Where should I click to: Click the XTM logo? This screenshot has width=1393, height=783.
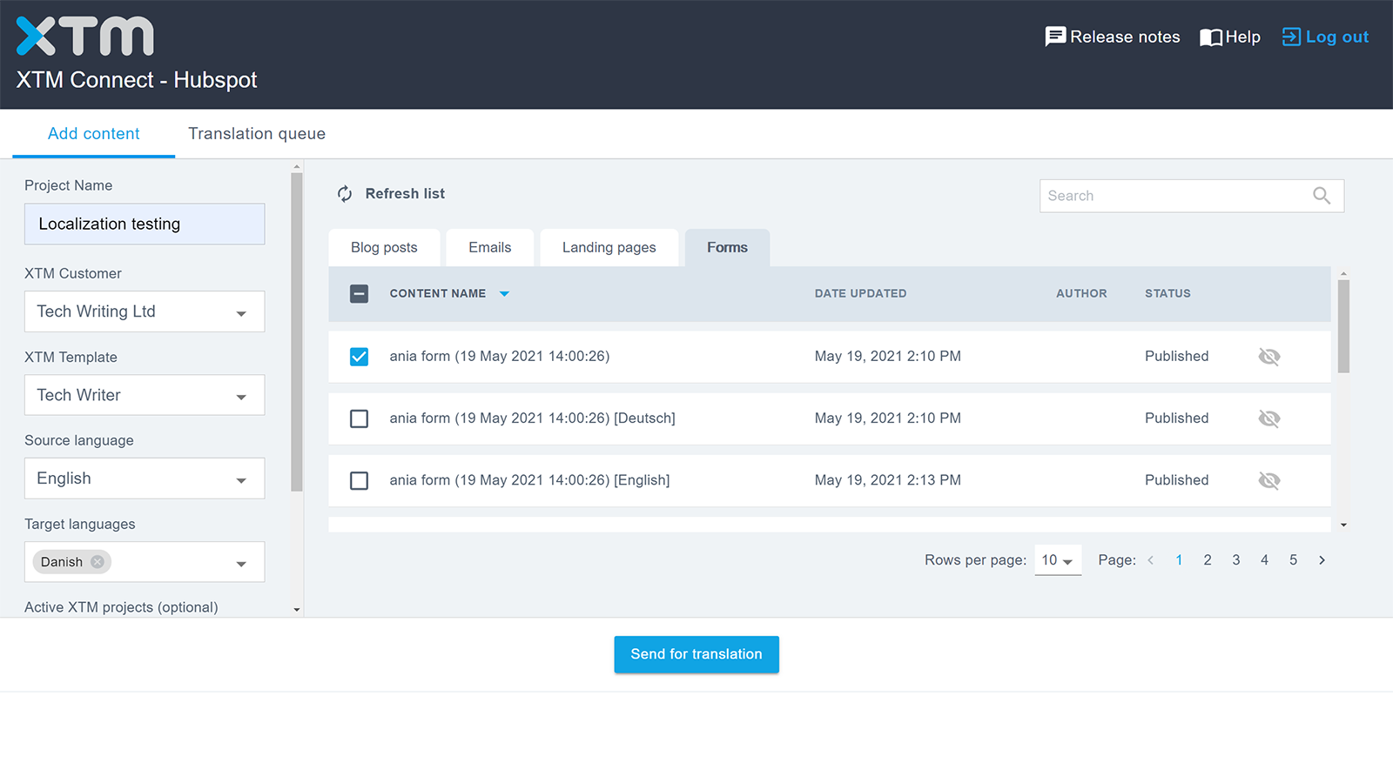83,35
